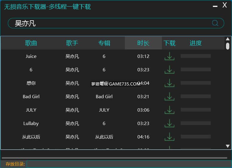Click the progress bar for Bad Girl
The height and width of the screenshot is (168, 232).
click(195, 96)
